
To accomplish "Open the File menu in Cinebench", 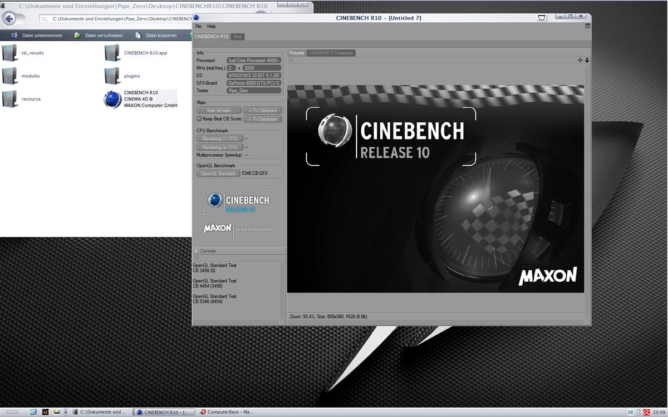I will tap(198, 26).
